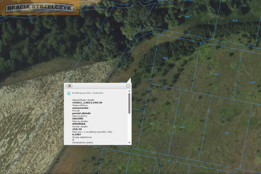Click the Ewidencja gruntów i budynków heading
Viewport: 261px width, 174px height.
point(88,93)
